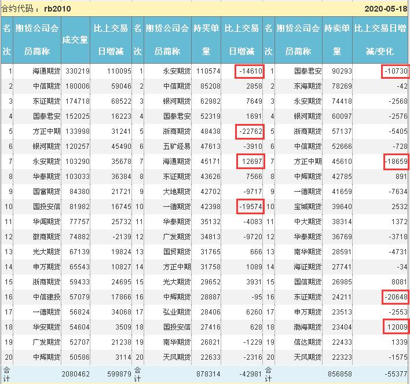Click the total change 599879
410x384 pixels.
pos(119,374)
